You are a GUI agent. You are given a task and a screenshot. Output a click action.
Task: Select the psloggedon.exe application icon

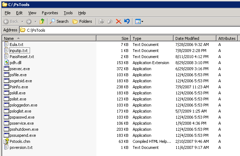6,105
